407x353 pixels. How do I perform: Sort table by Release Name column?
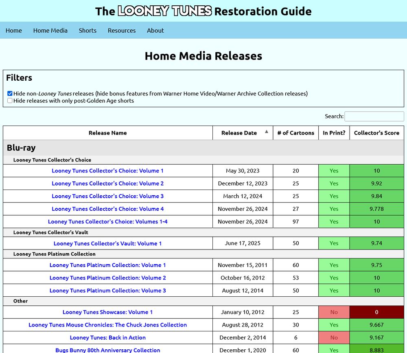click(x=108, y=133)
